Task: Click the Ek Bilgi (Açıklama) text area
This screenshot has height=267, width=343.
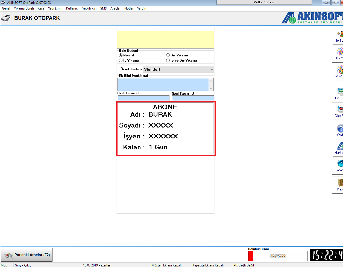Action: [163, 84]
